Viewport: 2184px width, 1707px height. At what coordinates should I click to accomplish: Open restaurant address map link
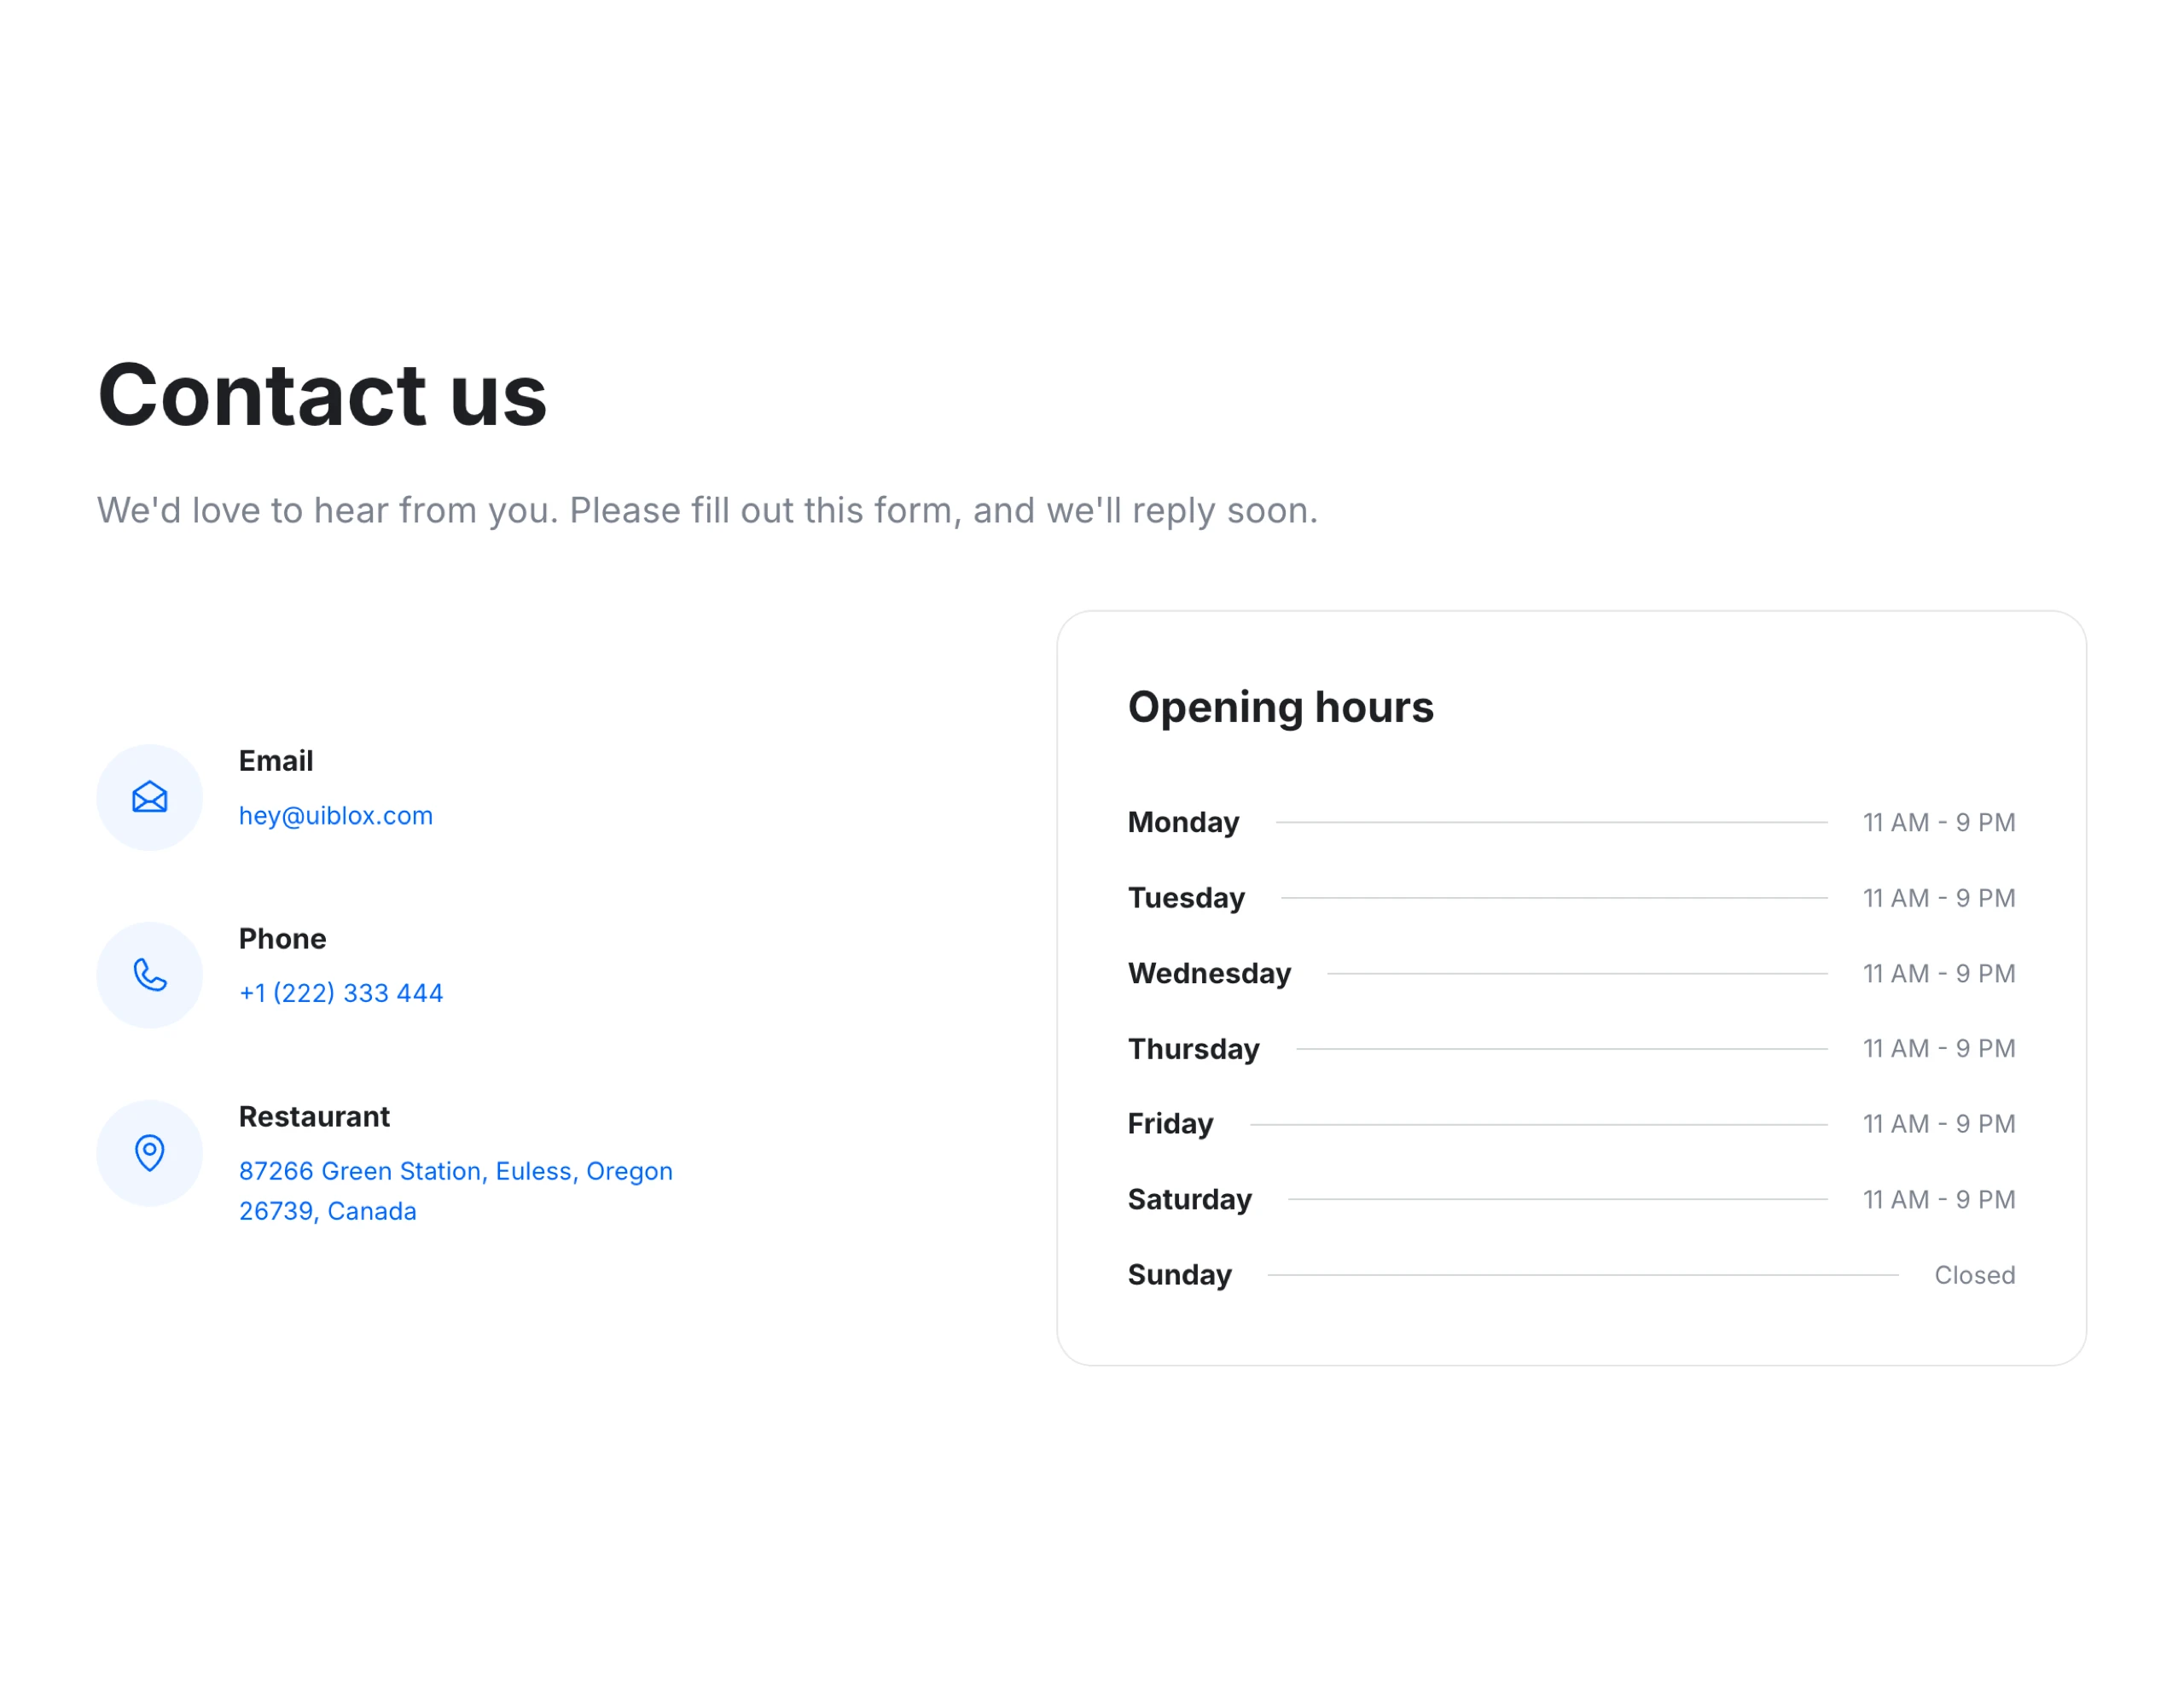[x=456, y=1191]
